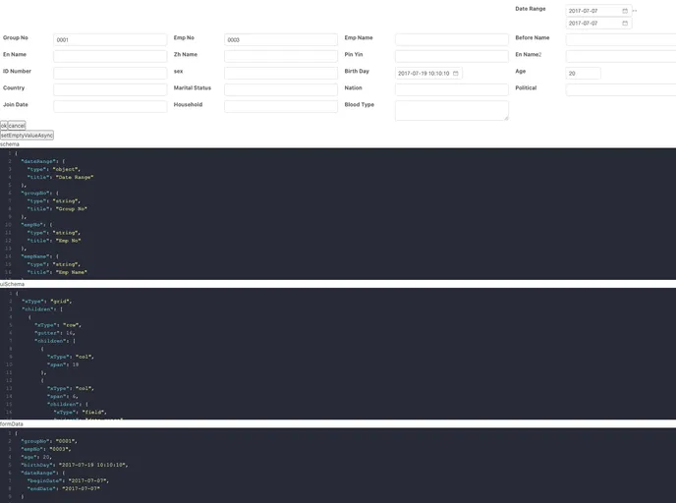Image resolution: width=676 pixels, height=503 pixels.
Task: Click the Blood Type label
Action: click(x=360, y=105)
